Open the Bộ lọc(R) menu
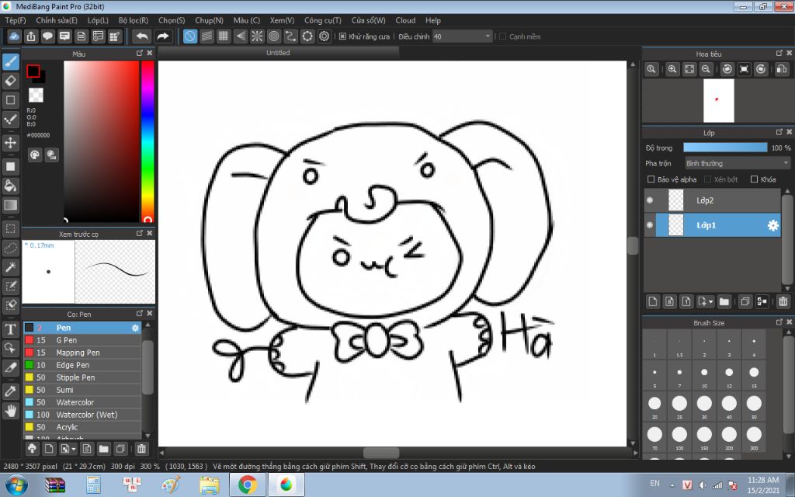This screenshot has height=497, width=795. point(134,20)
